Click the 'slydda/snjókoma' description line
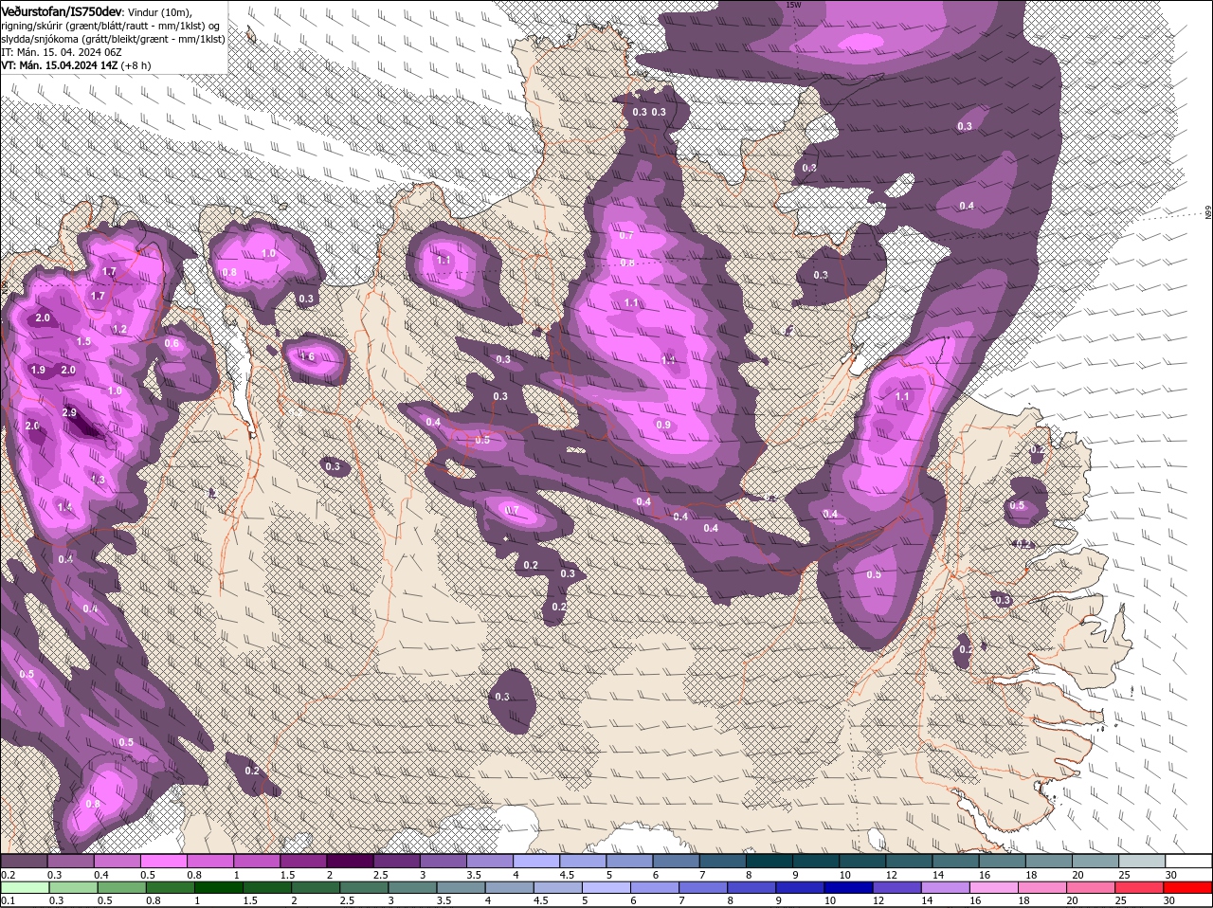Viewport: 1213px width, 908px height. pos(113,39)
